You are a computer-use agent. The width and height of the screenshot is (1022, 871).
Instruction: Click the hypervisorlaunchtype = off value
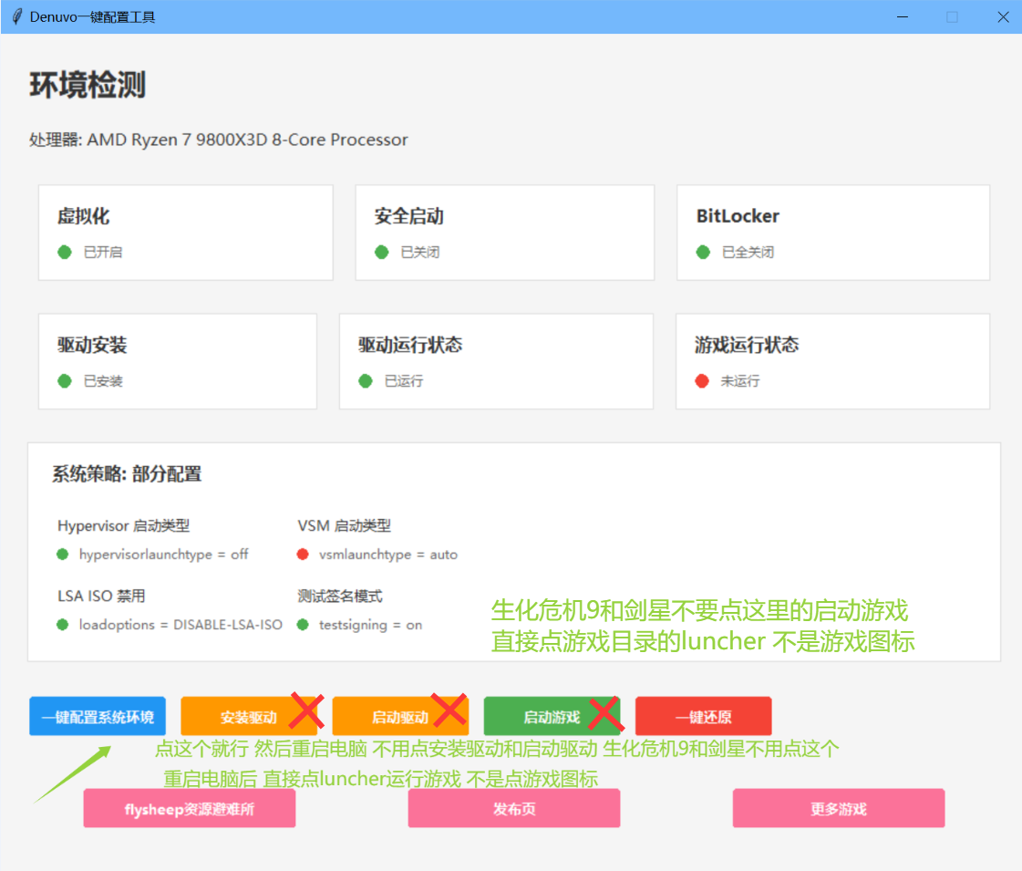click(163, 555)
